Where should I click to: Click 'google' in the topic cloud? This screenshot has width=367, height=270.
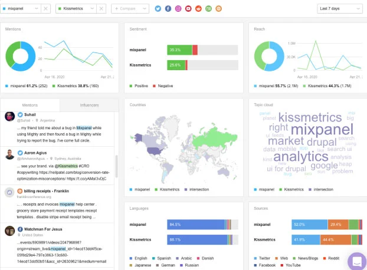(324, 166)
